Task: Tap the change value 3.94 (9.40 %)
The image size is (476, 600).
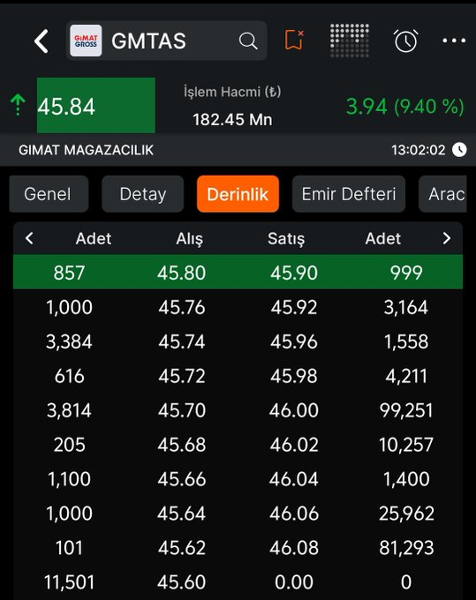Action: [405, 107]
